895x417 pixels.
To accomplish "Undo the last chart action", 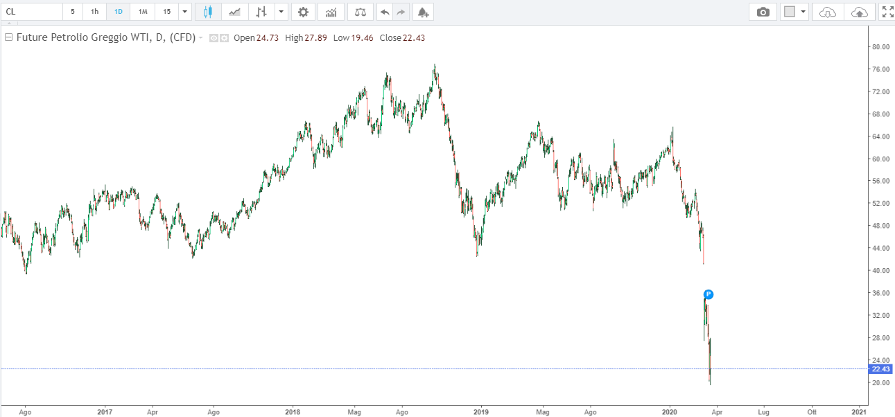I will pos(385,12).
